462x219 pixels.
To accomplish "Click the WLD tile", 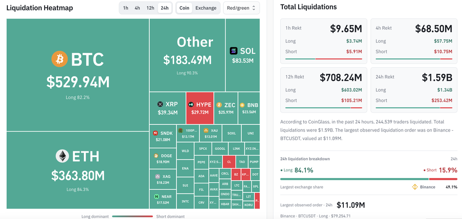I will 185,151.
